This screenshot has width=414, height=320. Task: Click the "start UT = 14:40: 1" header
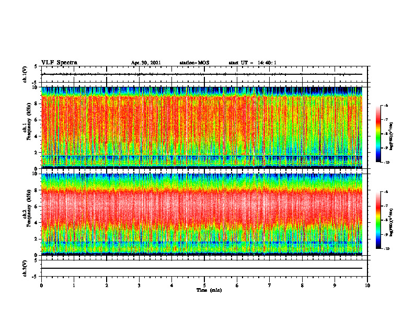click(x=252, y=63)
